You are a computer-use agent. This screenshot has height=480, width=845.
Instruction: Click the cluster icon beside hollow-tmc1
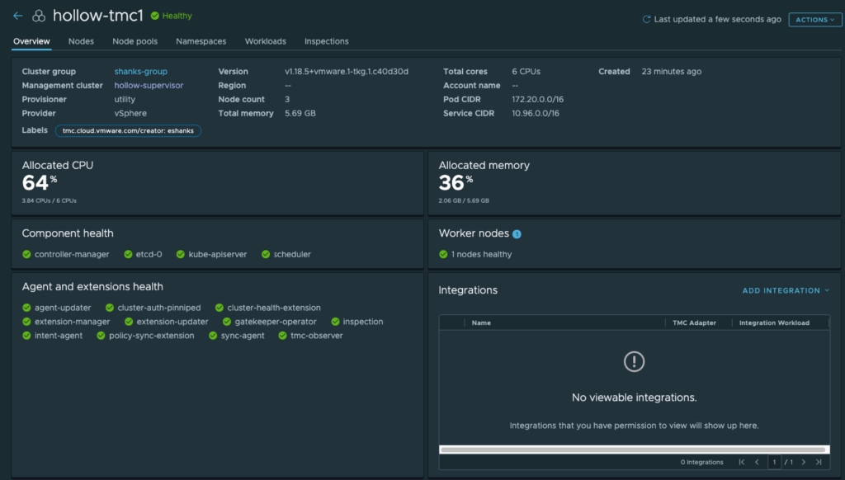point(39,16)
